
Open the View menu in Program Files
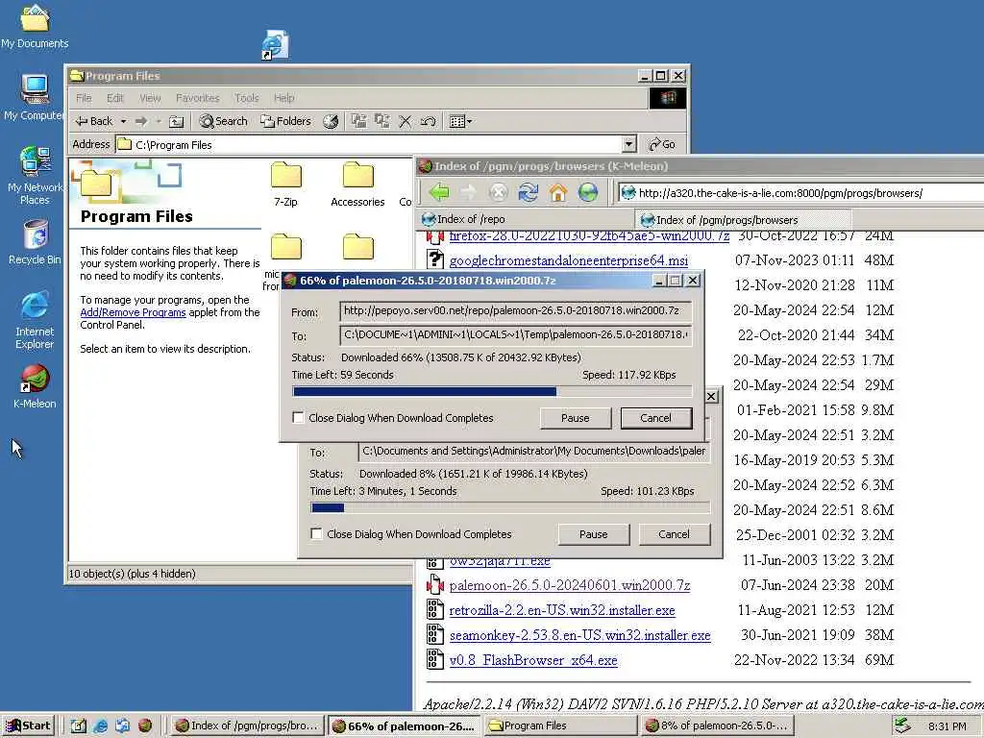[150, 98]
